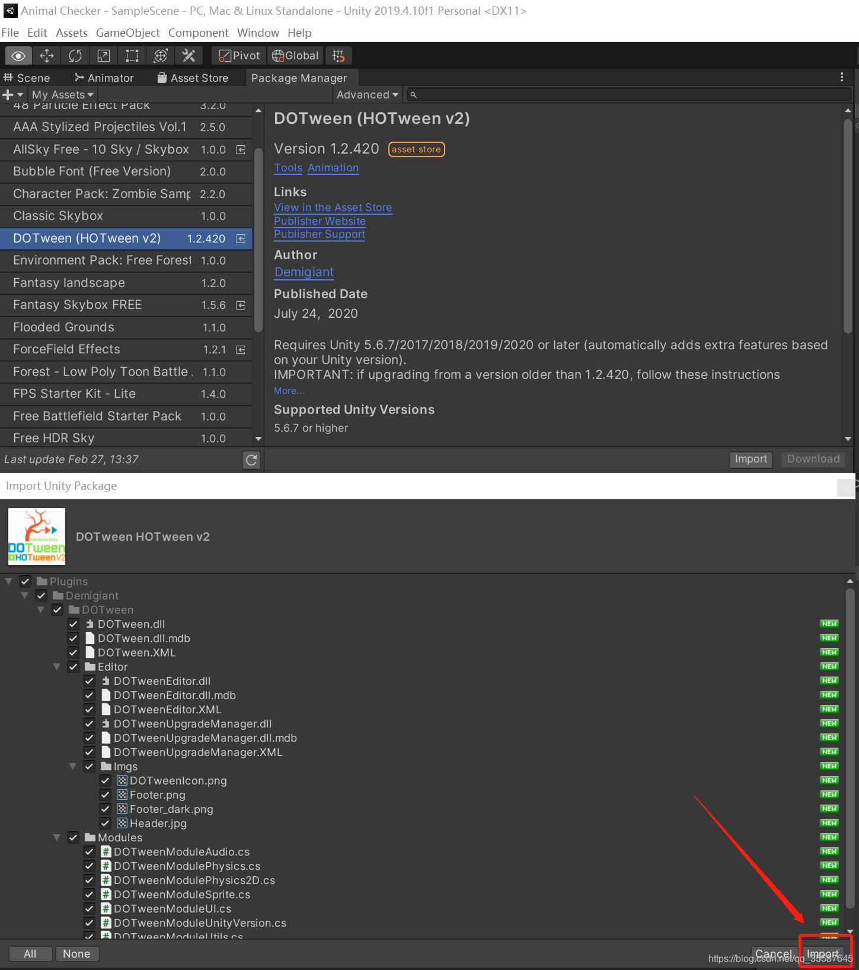Click the import icon beside AllSky Free
The width and height of the screenshot is (859, 970).
tap(241, 149)
